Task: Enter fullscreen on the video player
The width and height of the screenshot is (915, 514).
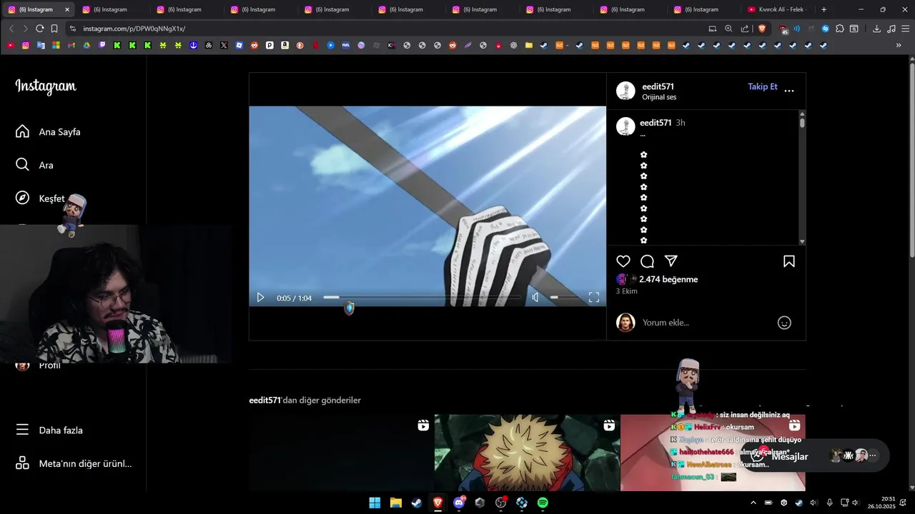Action: coord(593,298)
